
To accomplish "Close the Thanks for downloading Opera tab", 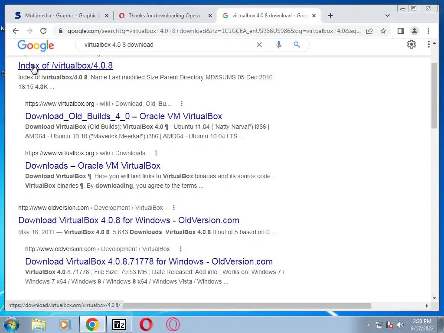I will coord(210,16).
